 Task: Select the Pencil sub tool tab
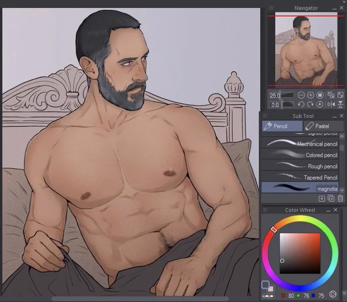282,126
